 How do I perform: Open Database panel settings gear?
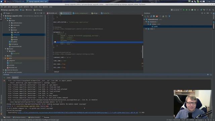point(208,13)
